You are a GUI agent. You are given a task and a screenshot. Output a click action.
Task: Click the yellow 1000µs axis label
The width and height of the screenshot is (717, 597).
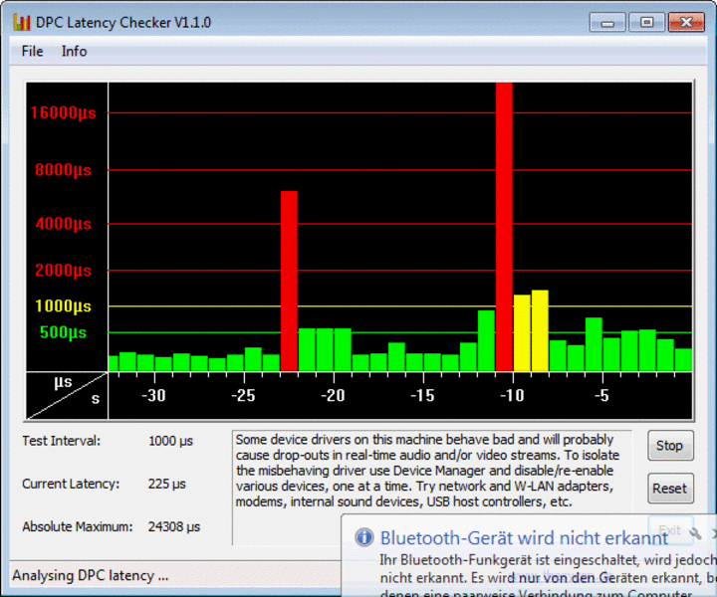[x=63, y=305]
